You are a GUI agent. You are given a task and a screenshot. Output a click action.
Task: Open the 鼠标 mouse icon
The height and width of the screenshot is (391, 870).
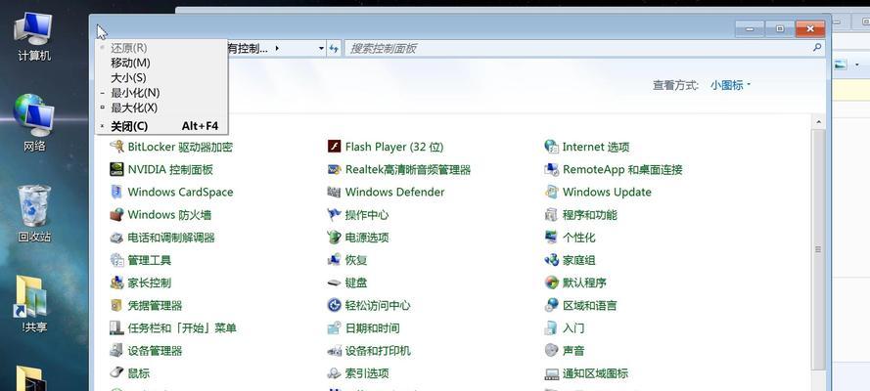point(116,373)
